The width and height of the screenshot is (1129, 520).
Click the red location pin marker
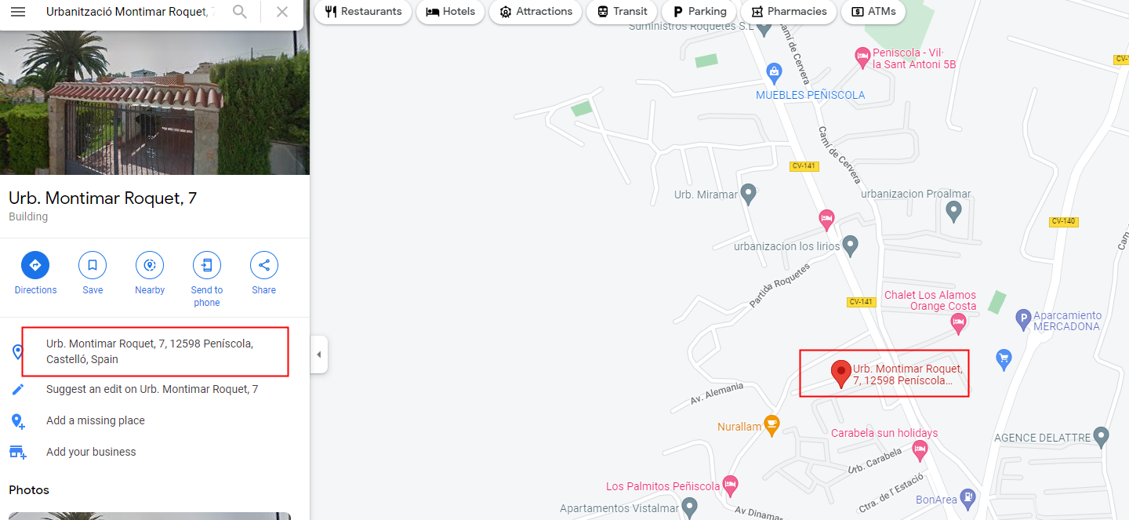pyautogui.click(x=840, y=374)
